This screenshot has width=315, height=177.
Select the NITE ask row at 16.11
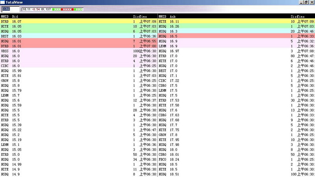(237, 21)
